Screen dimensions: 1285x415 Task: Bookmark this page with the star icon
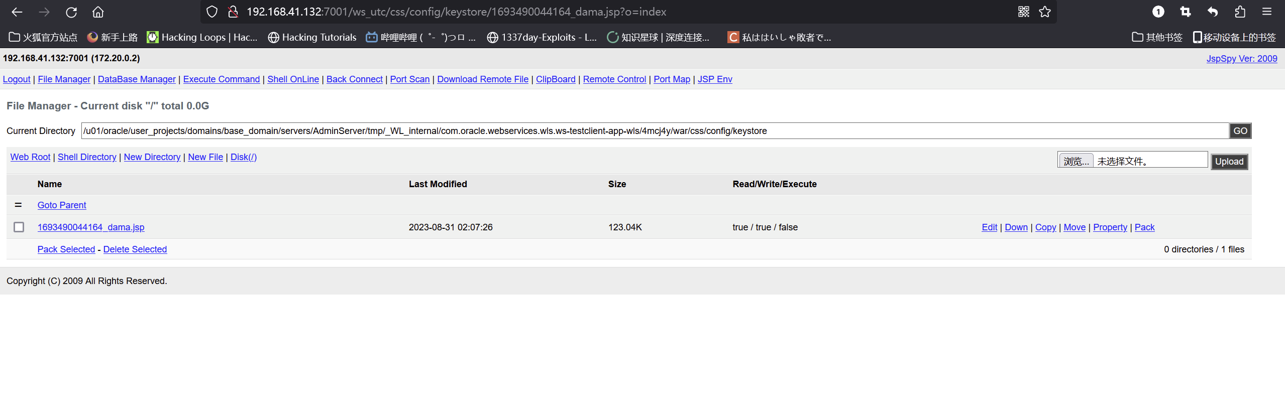[1045, 12]
